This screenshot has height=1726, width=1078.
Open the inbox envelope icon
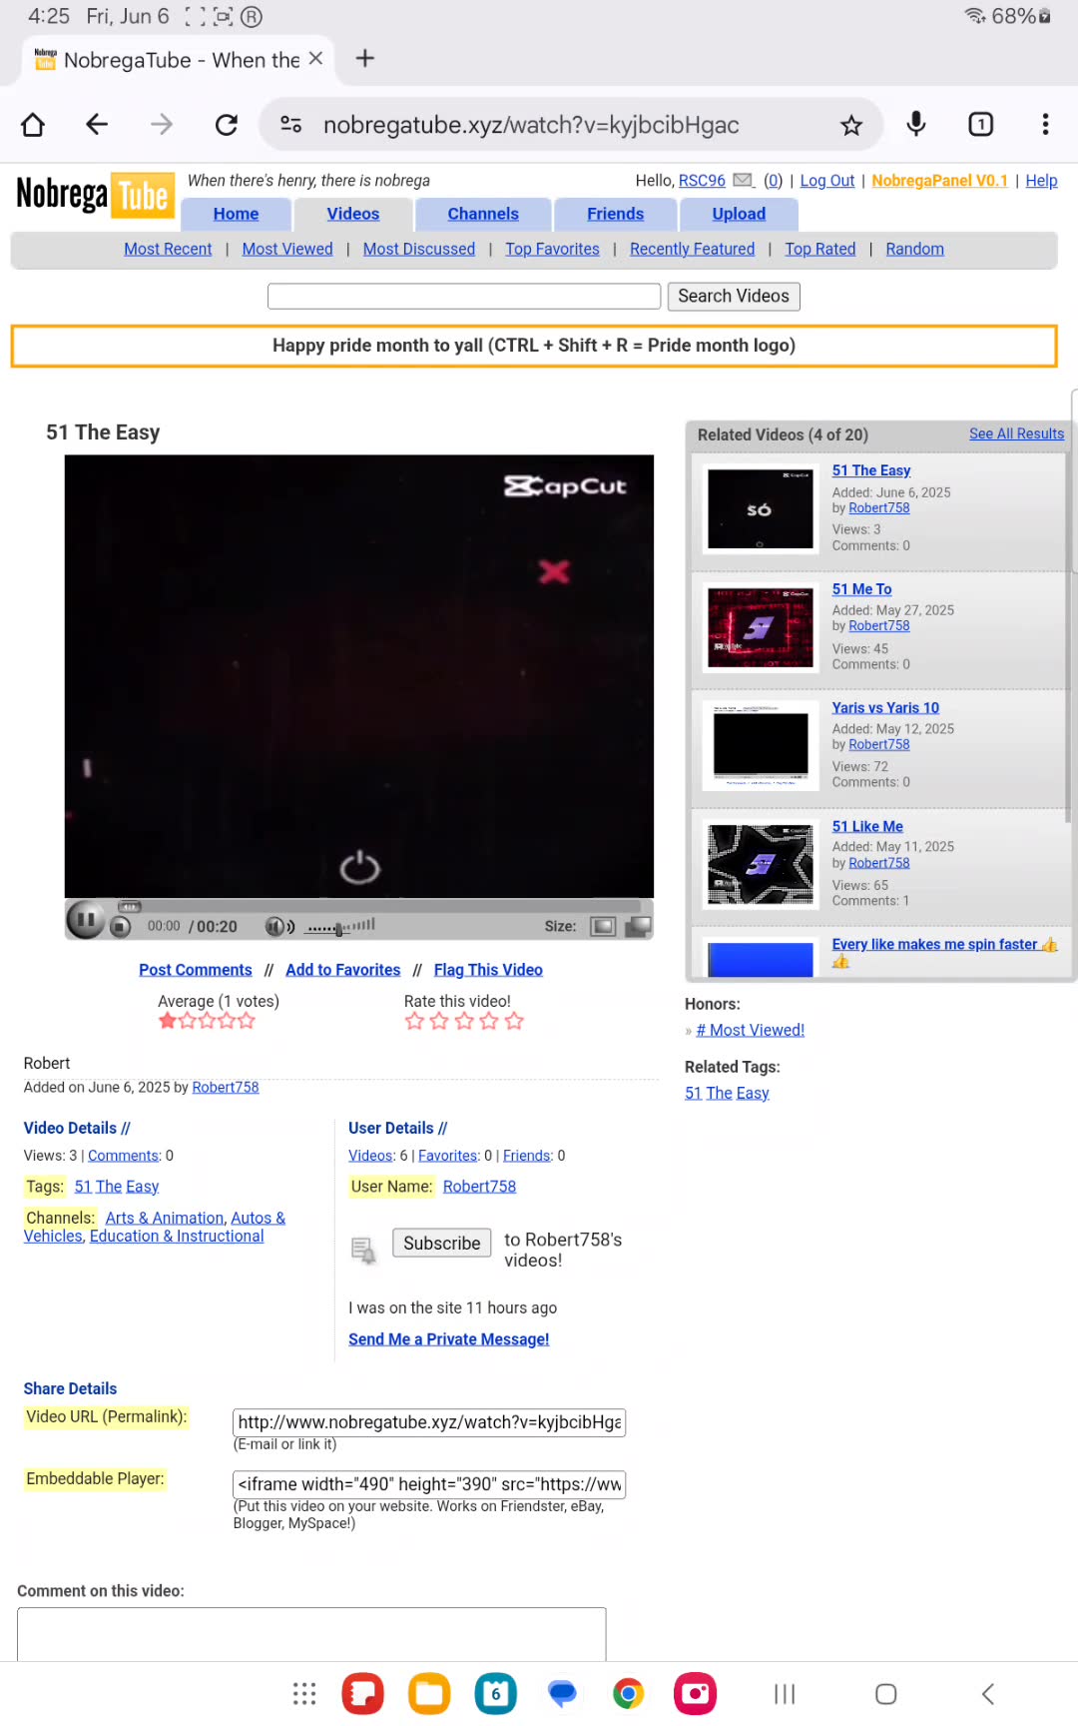[744, 181]
